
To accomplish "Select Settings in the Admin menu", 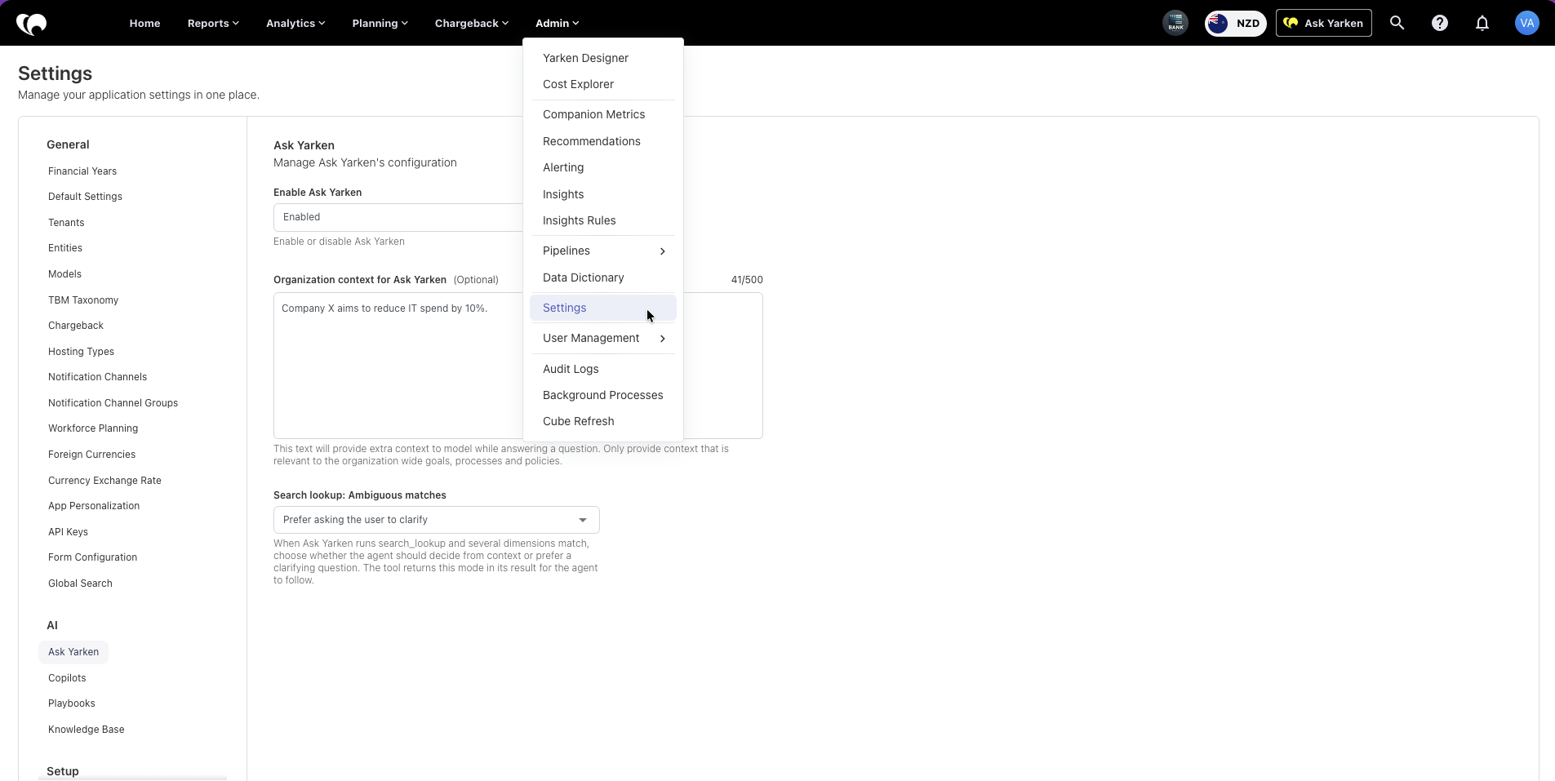I will coord(603,308).
